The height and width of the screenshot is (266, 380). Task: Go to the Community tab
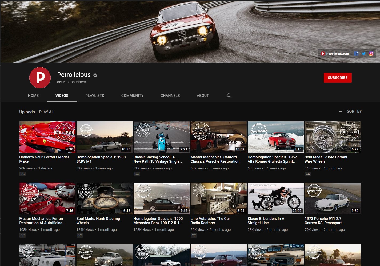pyautogui.click(x=132, y=96)
